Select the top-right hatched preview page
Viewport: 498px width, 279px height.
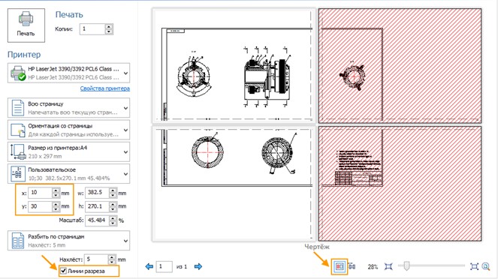400,66
